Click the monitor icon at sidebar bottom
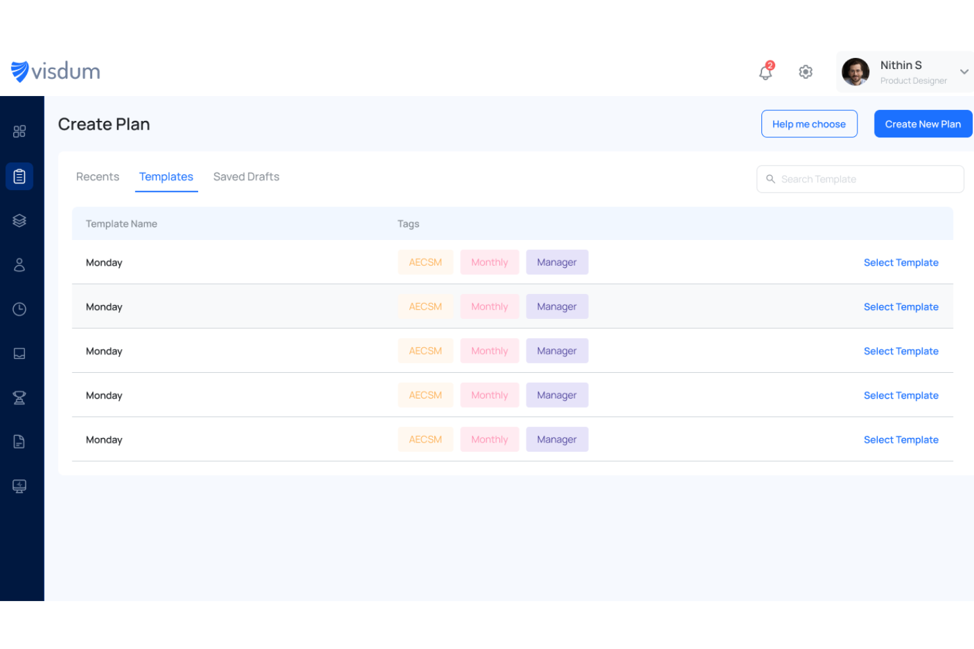The width and height of the screenshot is (974, 649). (x=19, y=486)
